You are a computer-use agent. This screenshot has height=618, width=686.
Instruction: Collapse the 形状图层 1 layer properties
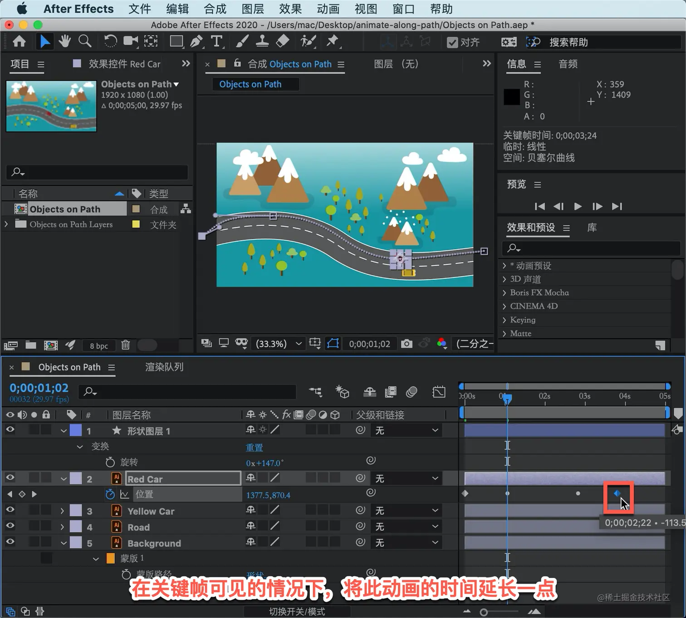pos(64,431)
